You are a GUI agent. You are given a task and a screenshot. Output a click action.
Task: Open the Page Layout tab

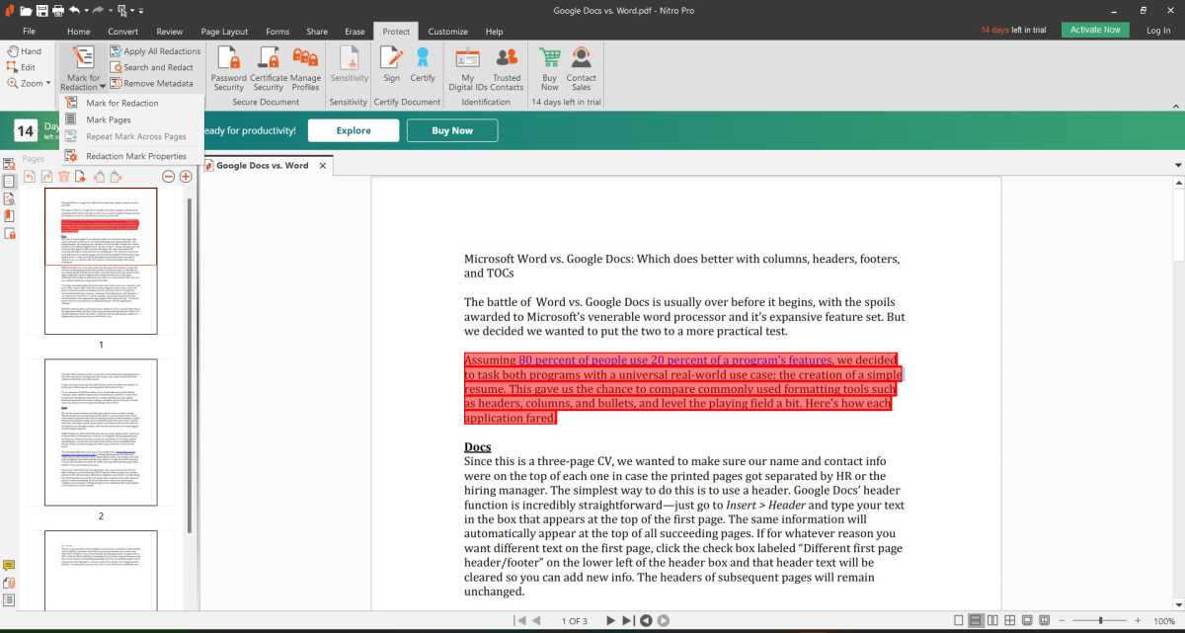pyautogui.click(x=224, y=32)
